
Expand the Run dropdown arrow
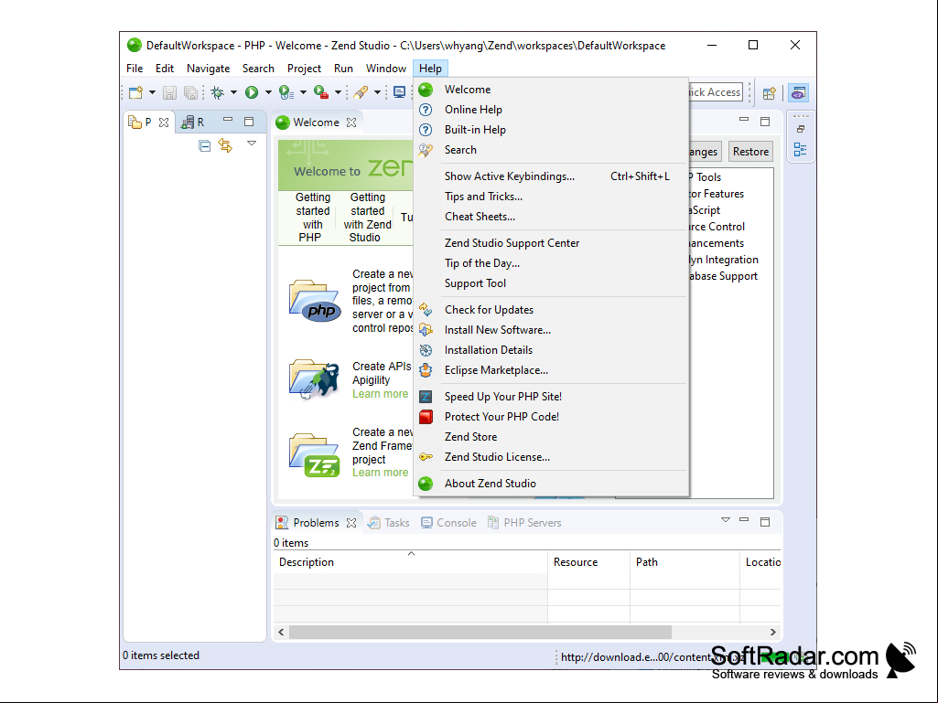[x=268, y=92]
